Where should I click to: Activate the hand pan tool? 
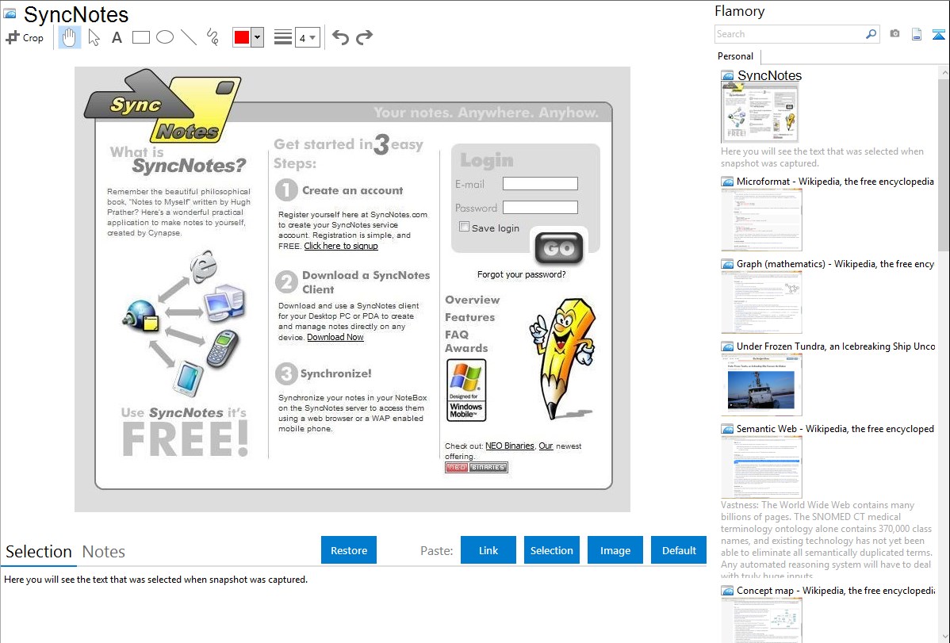70,37
